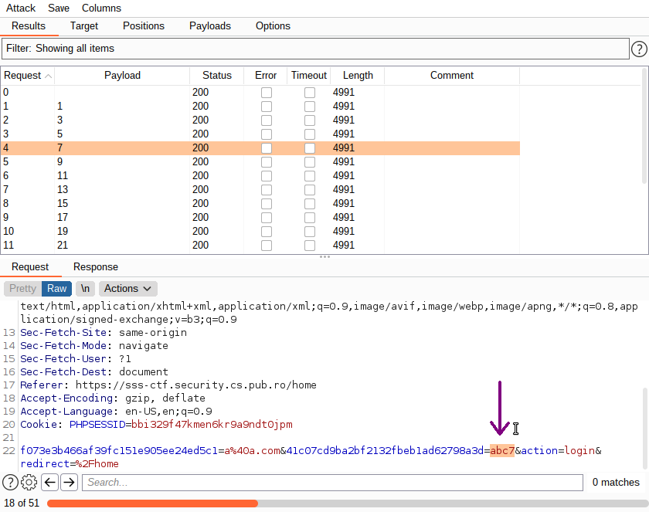
Task: Toggle Error checkbox for payload 1 row
Action: [x=267, y=107]
